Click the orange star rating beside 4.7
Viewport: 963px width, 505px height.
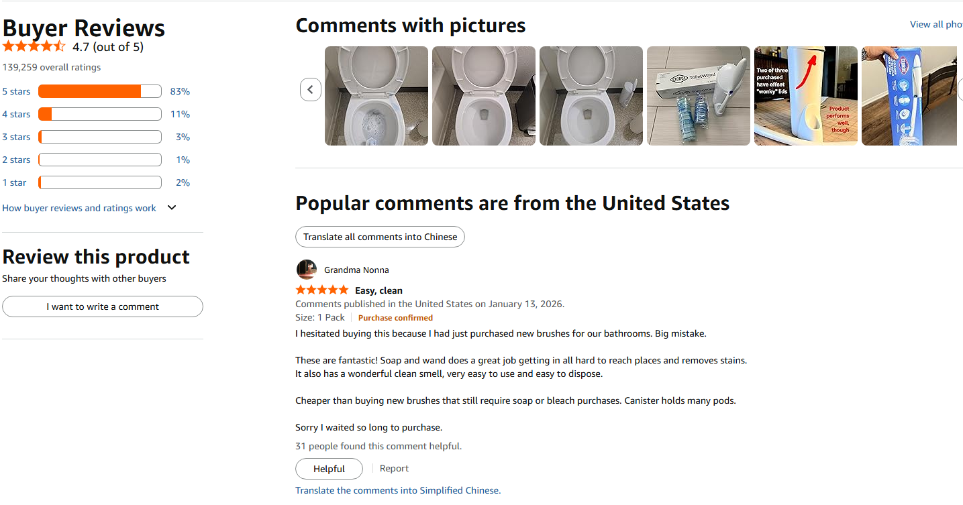(34, 47)
